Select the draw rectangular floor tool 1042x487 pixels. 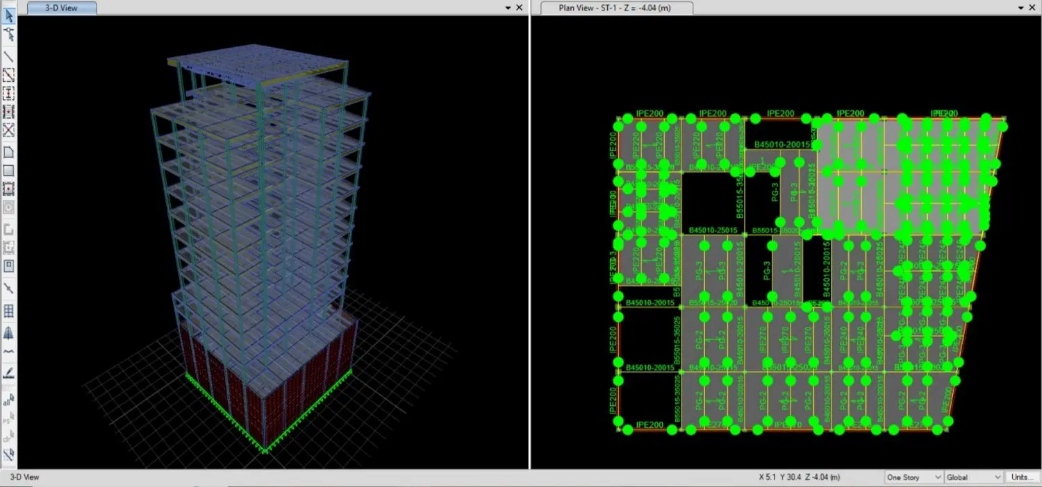point(8,170)
